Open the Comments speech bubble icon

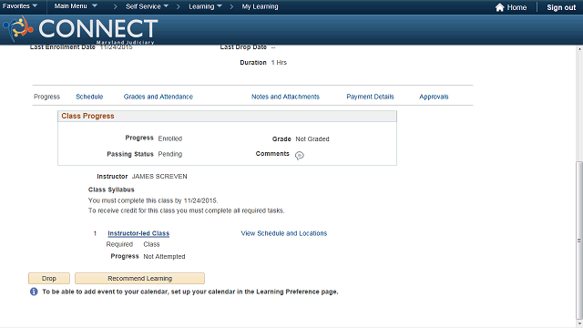(300, 156)
